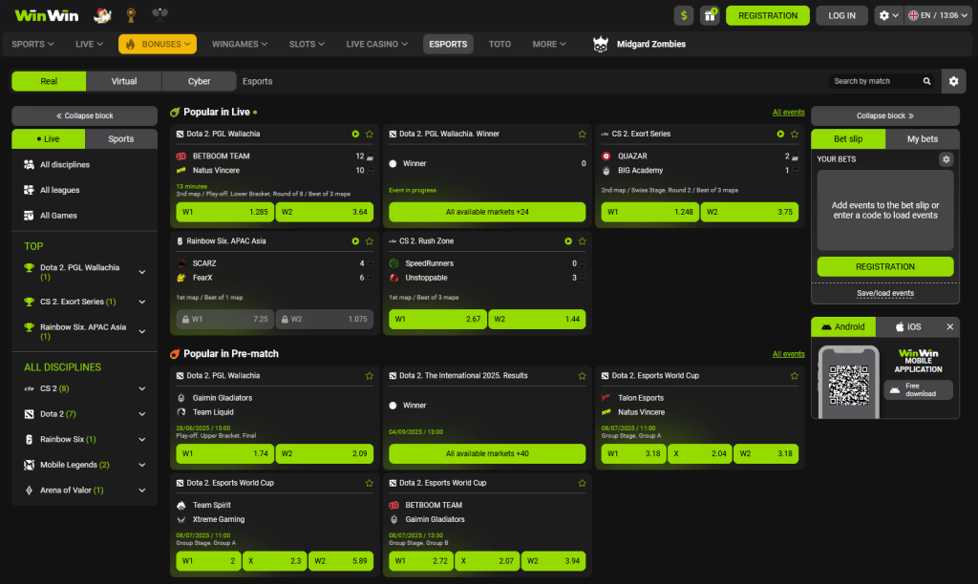Open the SPORTS menu
The width and height of the screenshot is (978, 584).
click(x=32, y=44)
